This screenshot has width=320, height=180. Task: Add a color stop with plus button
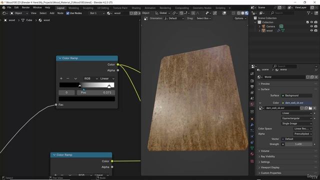61,78
